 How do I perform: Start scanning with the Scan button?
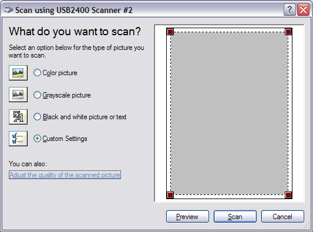tap(235, 216)
